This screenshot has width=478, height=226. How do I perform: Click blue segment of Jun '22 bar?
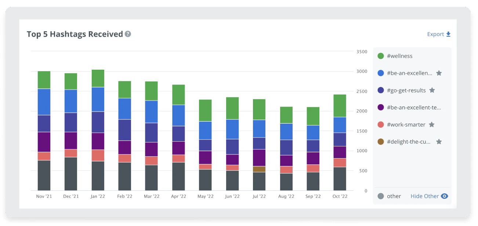pyautogui.click(x=232, y=130)
